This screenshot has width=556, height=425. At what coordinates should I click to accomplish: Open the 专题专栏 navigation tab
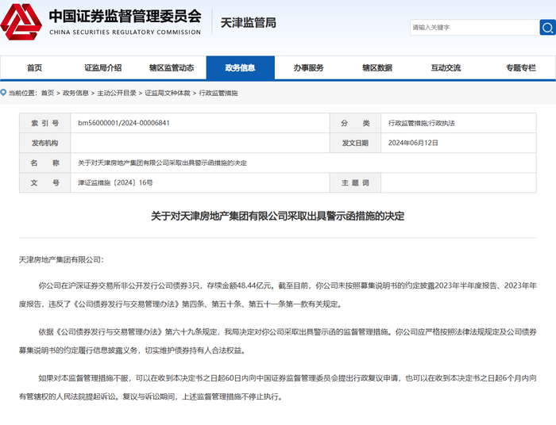(520, 67)
